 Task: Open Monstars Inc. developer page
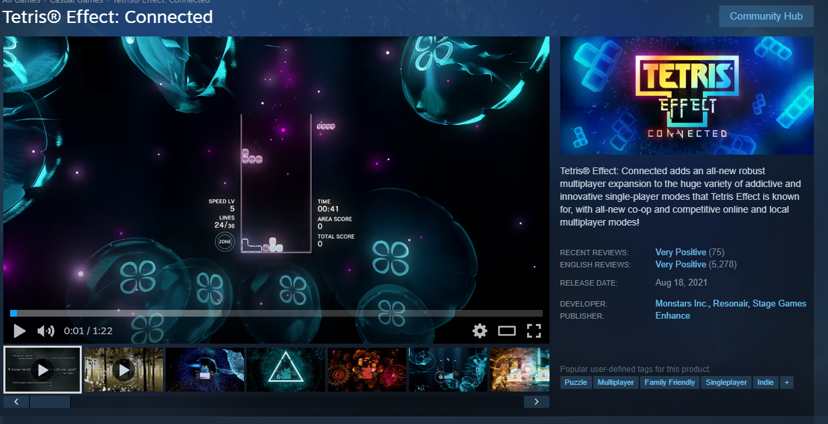click(681, 304)
